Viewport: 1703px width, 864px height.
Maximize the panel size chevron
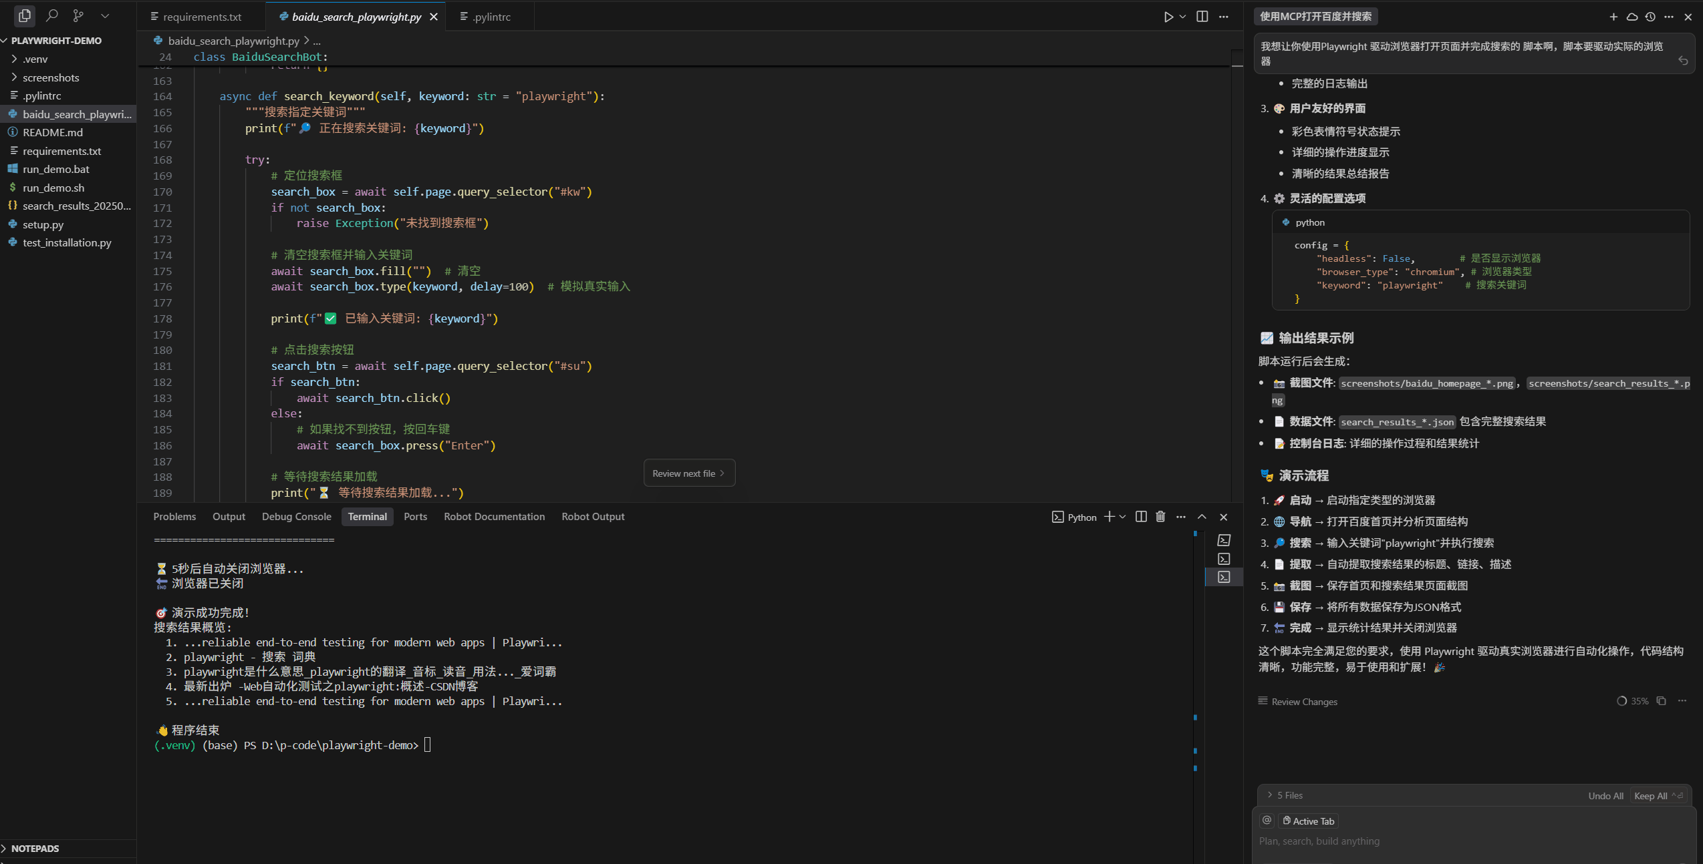[x=1202, y=517]
